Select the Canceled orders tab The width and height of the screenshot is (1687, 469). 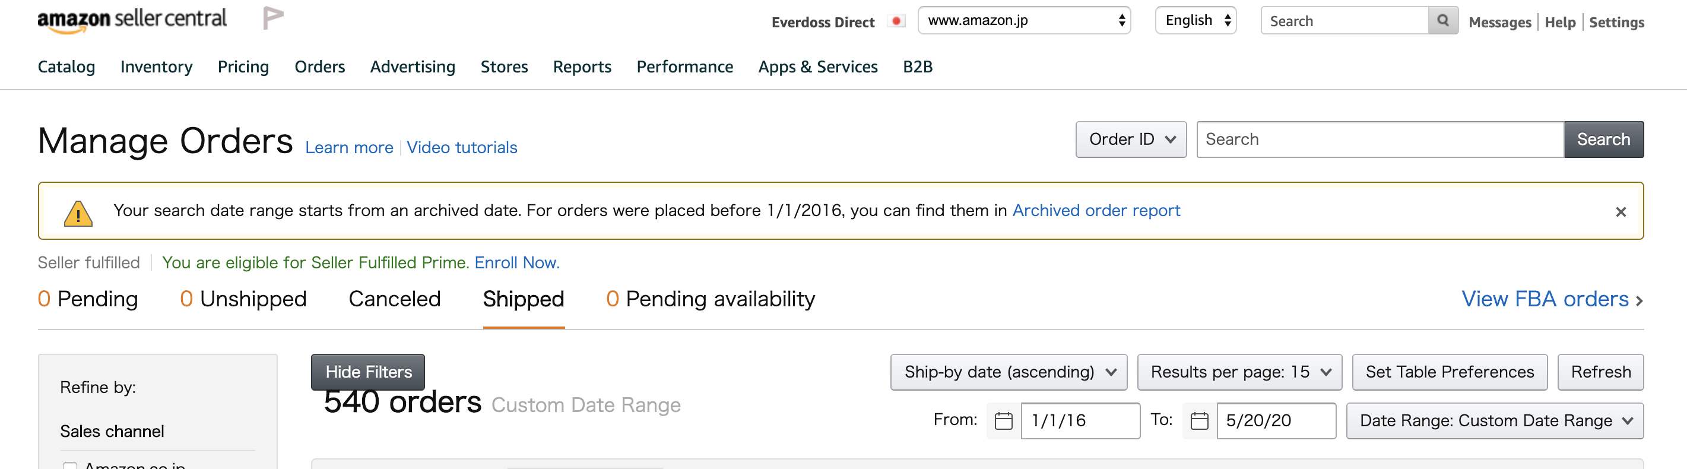tap(394, 299)
